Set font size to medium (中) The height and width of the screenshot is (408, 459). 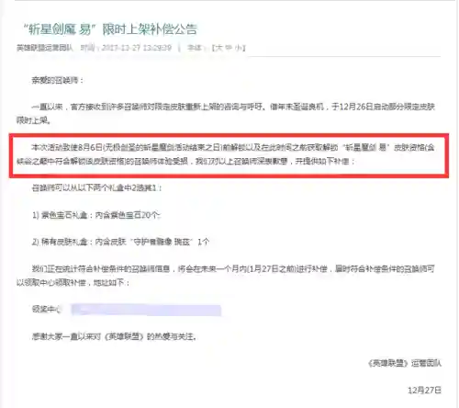click(x=229, y=48)
